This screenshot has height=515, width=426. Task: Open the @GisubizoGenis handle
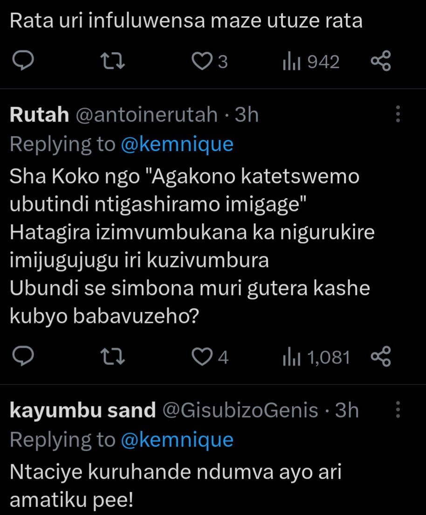240,411
